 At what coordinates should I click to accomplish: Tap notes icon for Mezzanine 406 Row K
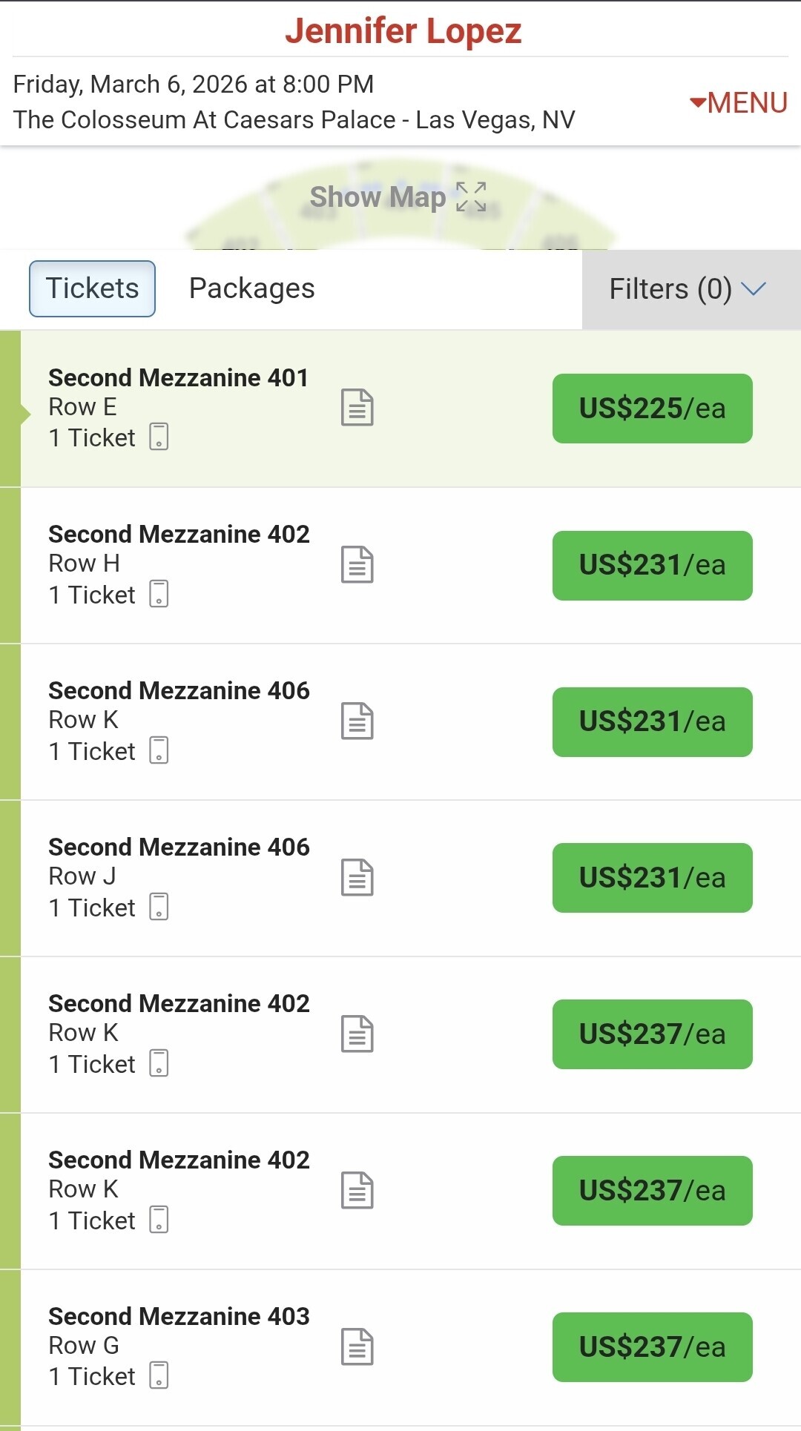357,721
